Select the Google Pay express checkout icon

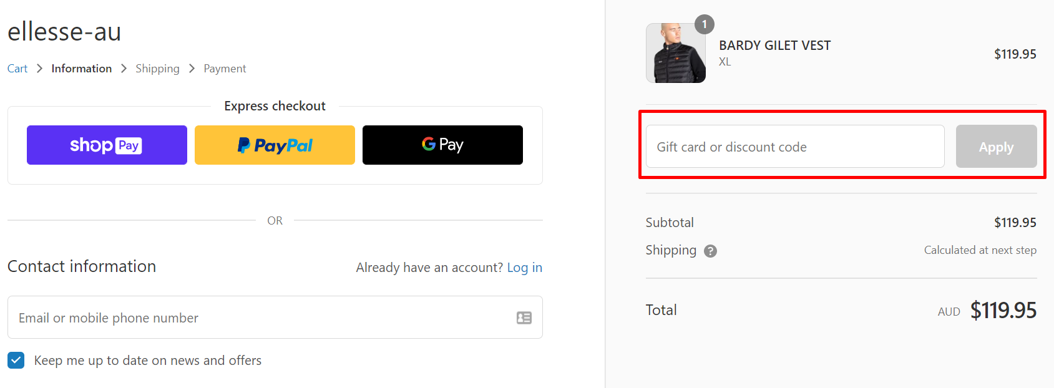(x=442, y=144)
